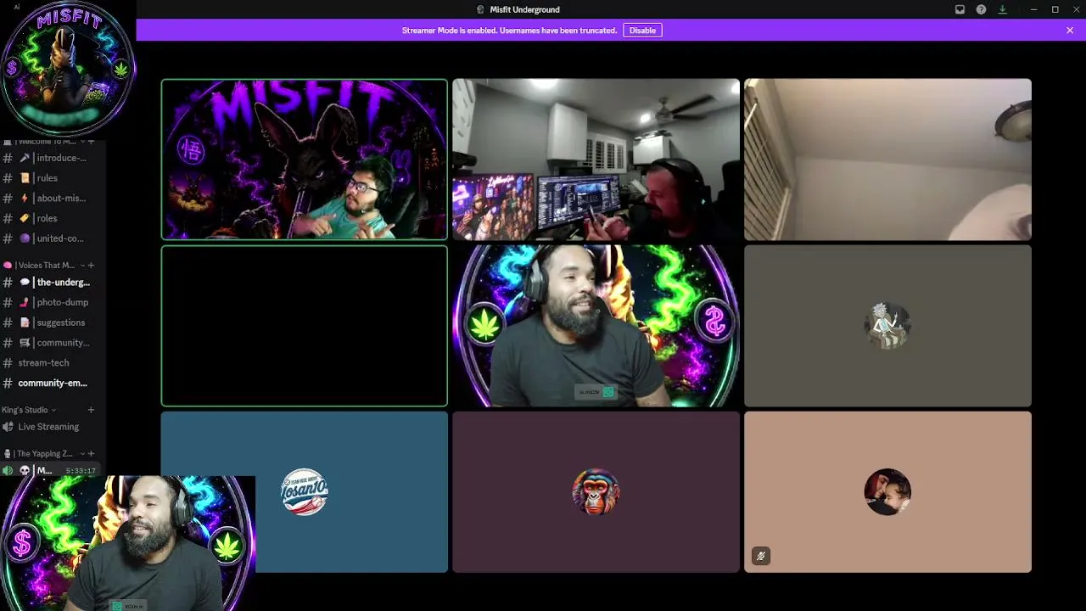Collapse the King's Studio category
Viewport: 1086px width, 611px height.
(x=29, y=410)
